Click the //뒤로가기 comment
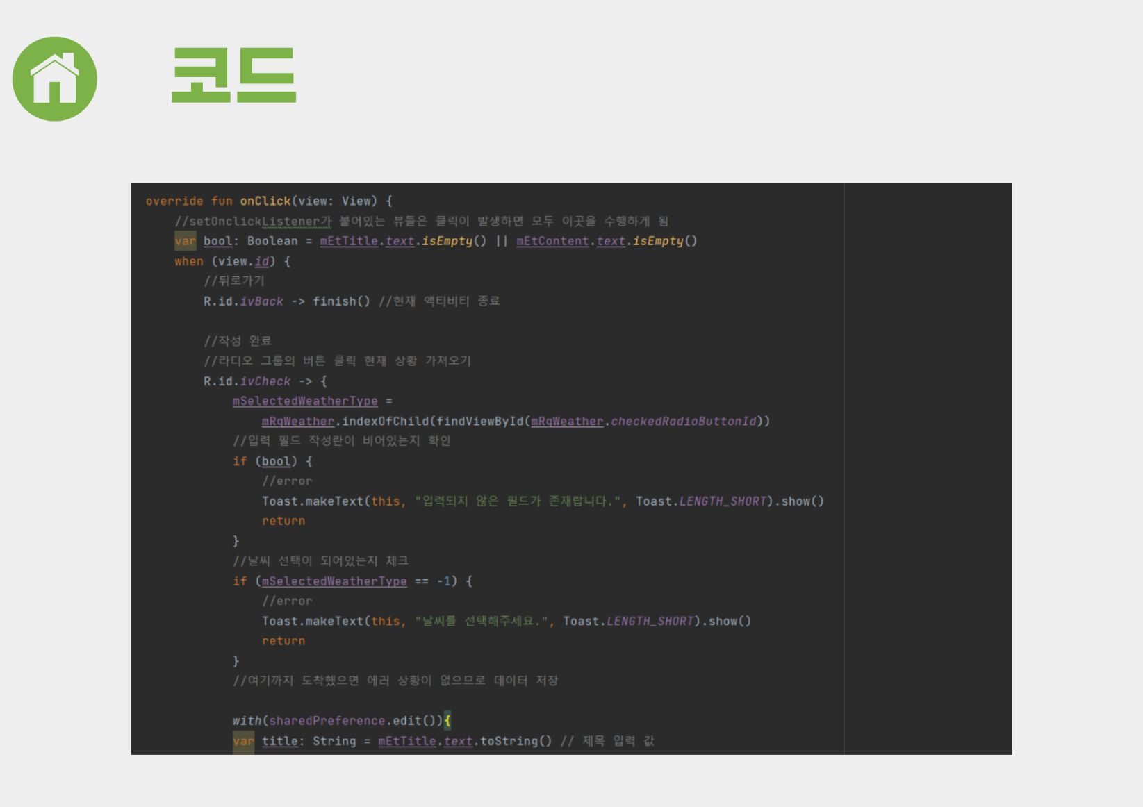This screenshot has width=1143, height=807. click(234, 281)
